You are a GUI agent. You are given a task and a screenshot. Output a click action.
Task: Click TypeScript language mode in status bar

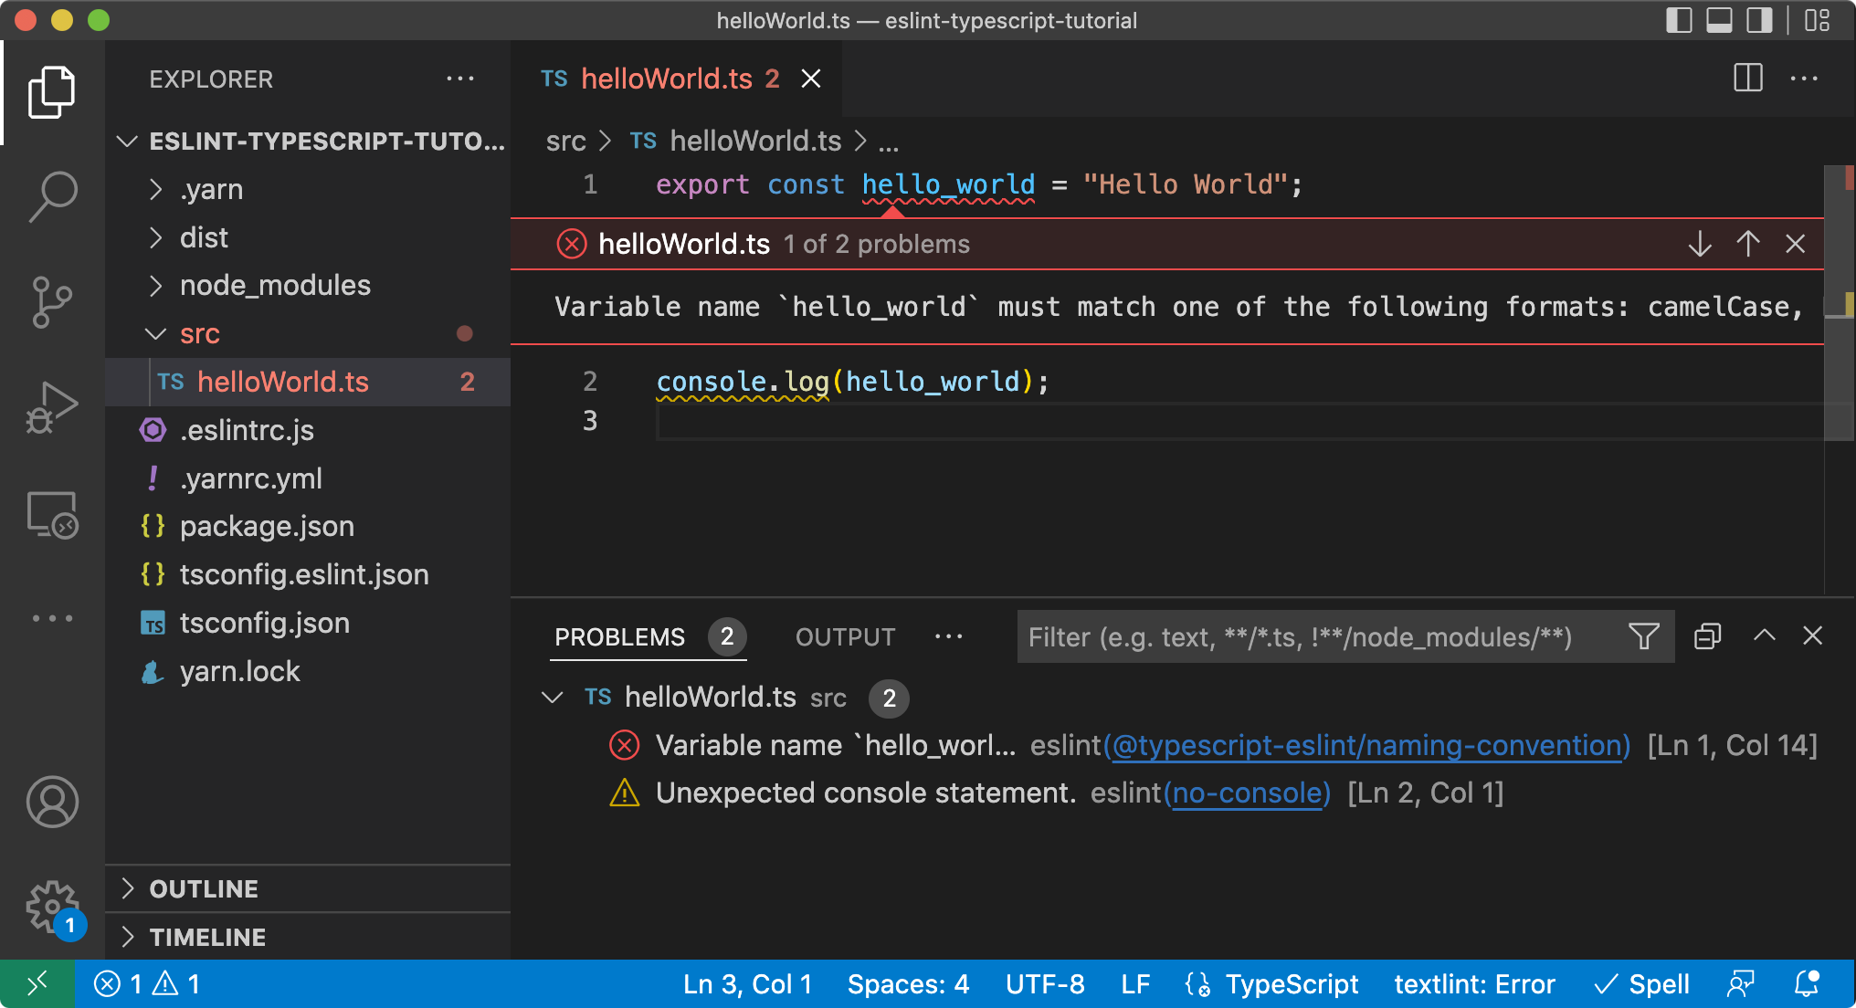click(1292, 984)
